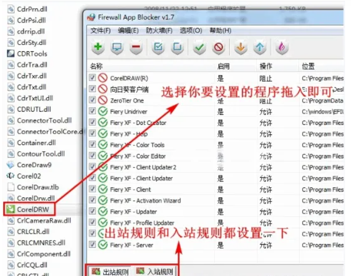Click the red Block circle toolbar icon
Viewport: 351px width, 276px height.
pyautogui.click(x=219, y=47)
